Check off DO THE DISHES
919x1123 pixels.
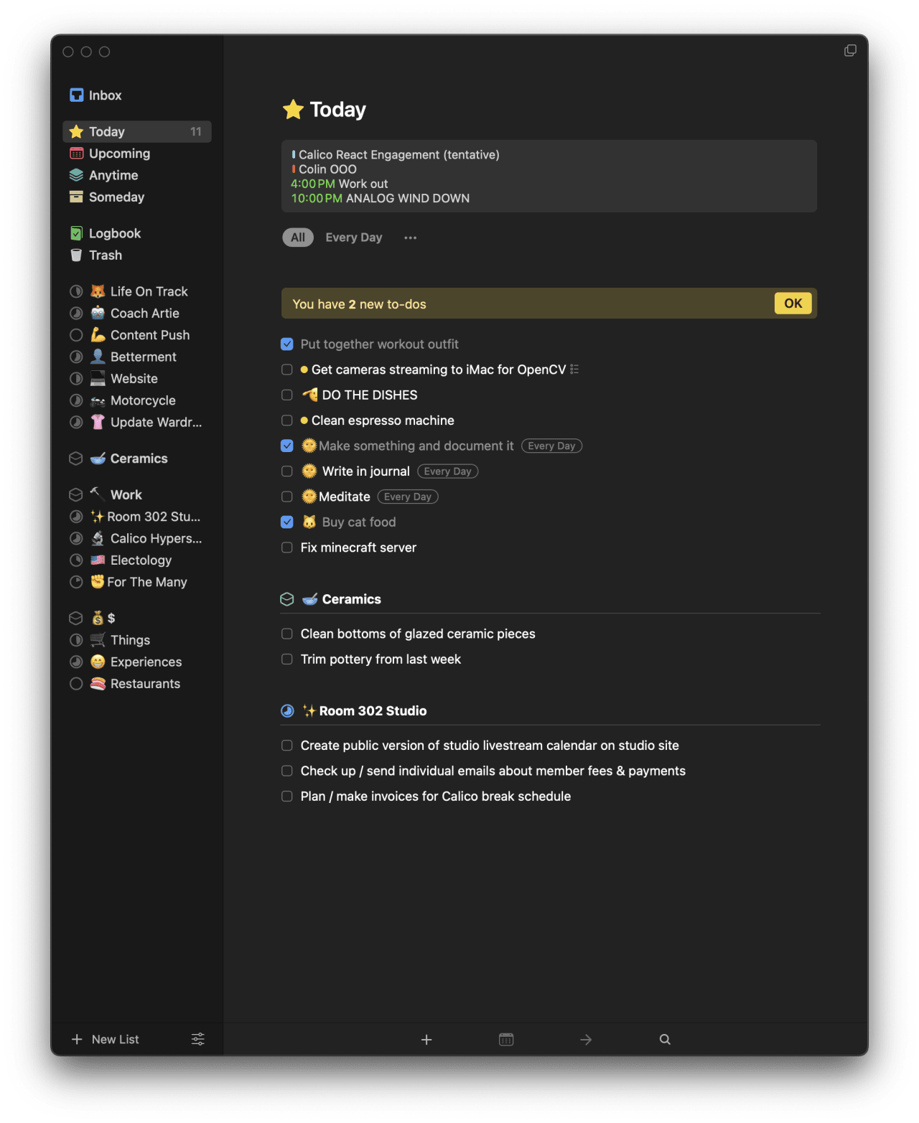pos(286,395)
